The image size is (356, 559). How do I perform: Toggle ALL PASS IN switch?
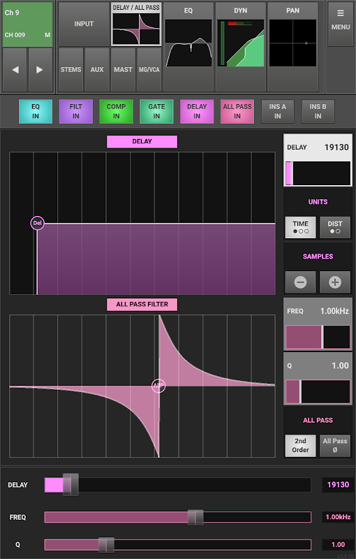tap(237, 112)
